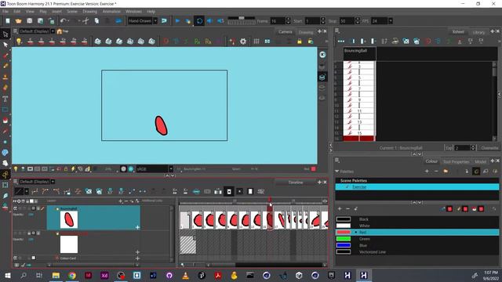The image size is (502, 282).
Task: Switch to the Drawing view tab
Action: click(x=306, y=32)
